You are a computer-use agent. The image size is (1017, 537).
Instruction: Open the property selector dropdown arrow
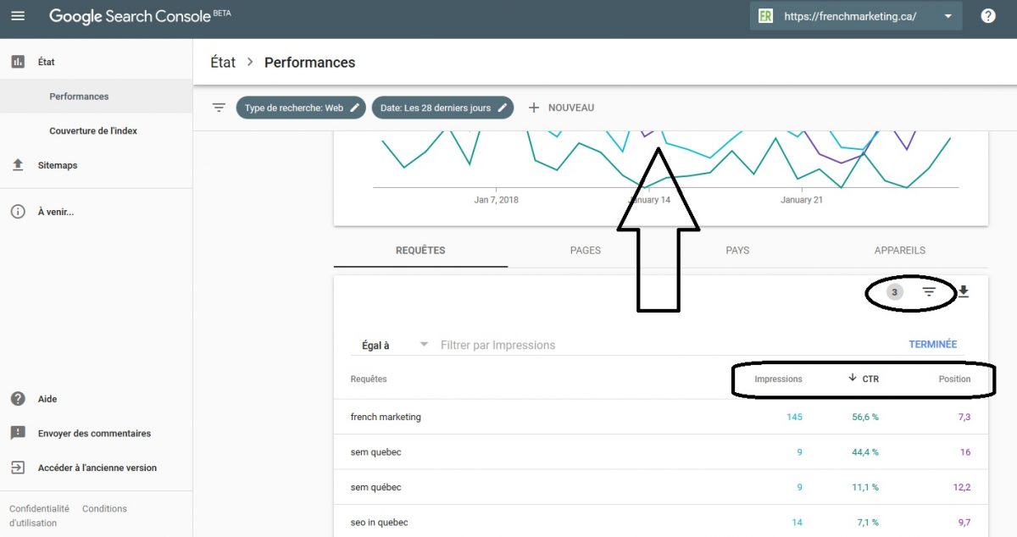[x=948, y=16]
